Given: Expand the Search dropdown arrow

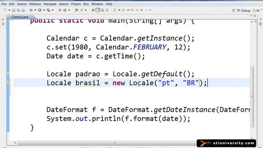Looking at the screenshot, I should tap(86, 10).
